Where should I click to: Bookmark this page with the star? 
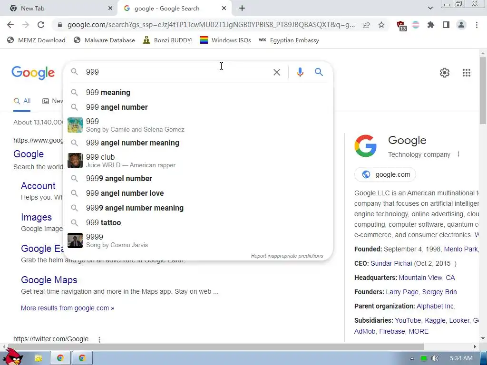pyautogui.click(x=381, y=25)
